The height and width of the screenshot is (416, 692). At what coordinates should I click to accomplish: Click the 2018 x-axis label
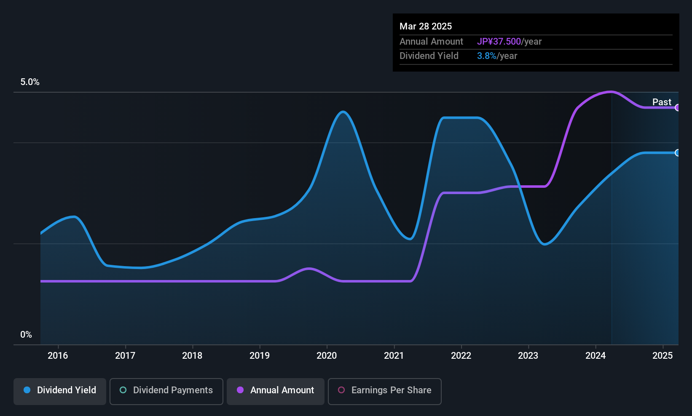[x=192, y=356]
